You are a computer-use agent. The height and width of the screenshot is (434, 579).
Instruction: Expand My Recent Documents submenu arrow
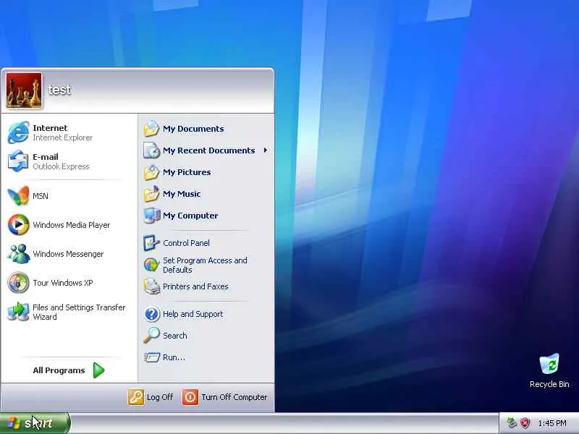pyautogui.click(x=265, y=150)
